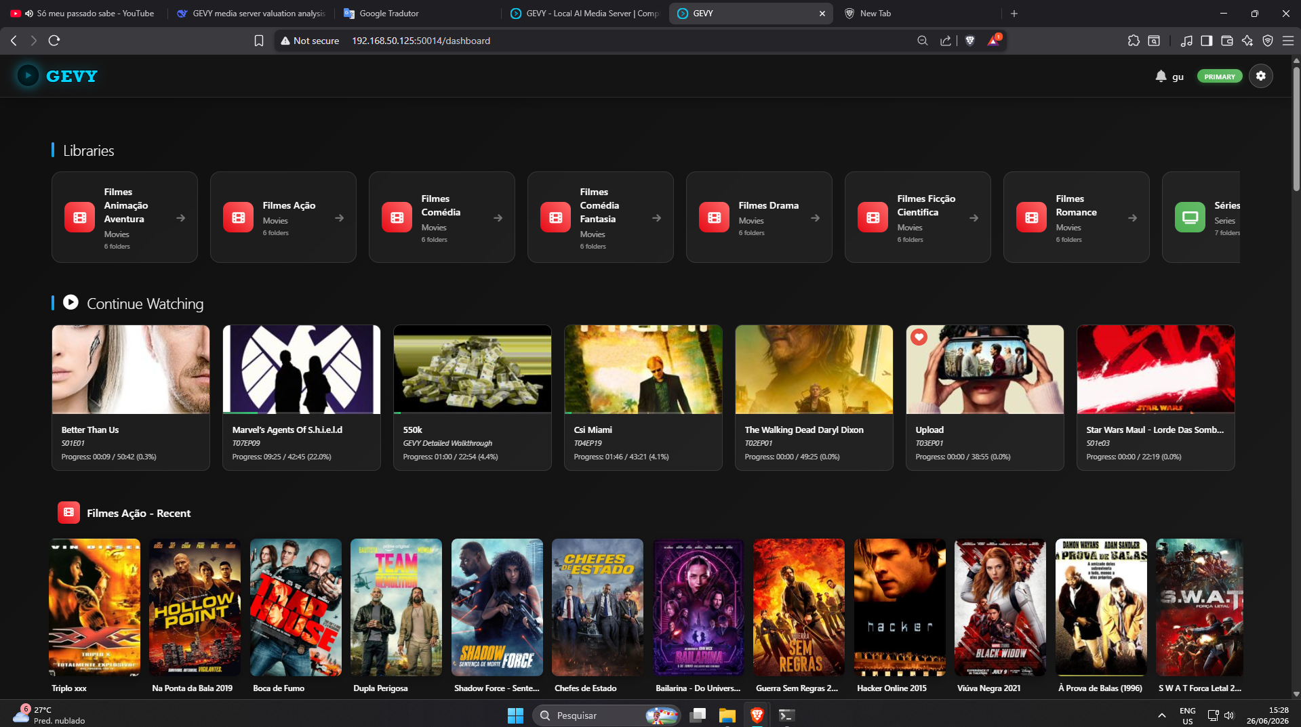This screenshot has width=1301, height=727.
Task: Switch to the Google Tradutor tab
Action: coord(417,14)
